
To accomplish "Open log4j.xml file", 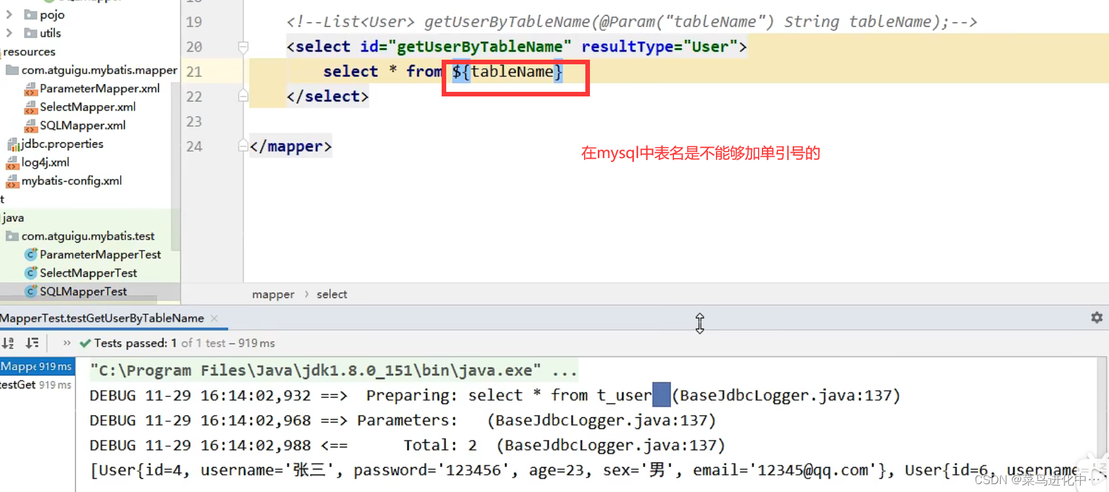I will coord(45,162).
